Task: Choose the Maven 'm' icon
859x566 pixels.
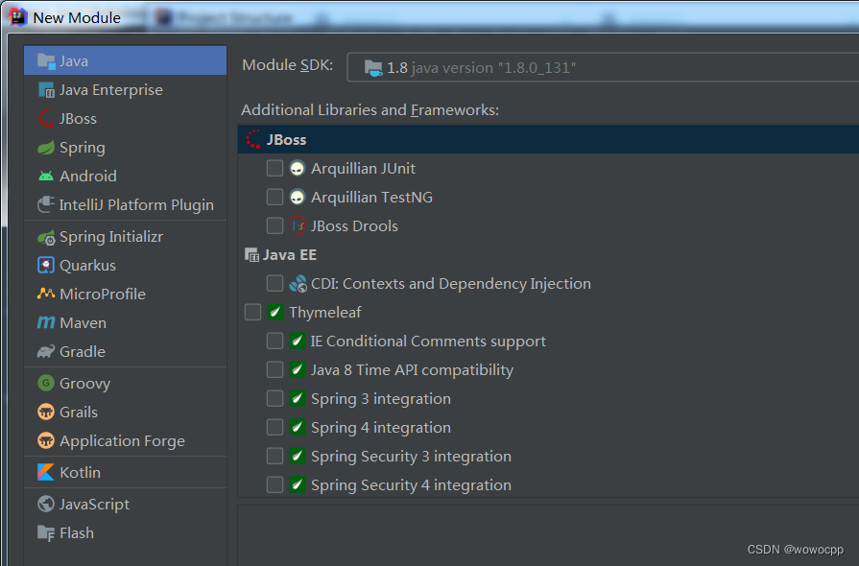Action: (x=46, y=323)
